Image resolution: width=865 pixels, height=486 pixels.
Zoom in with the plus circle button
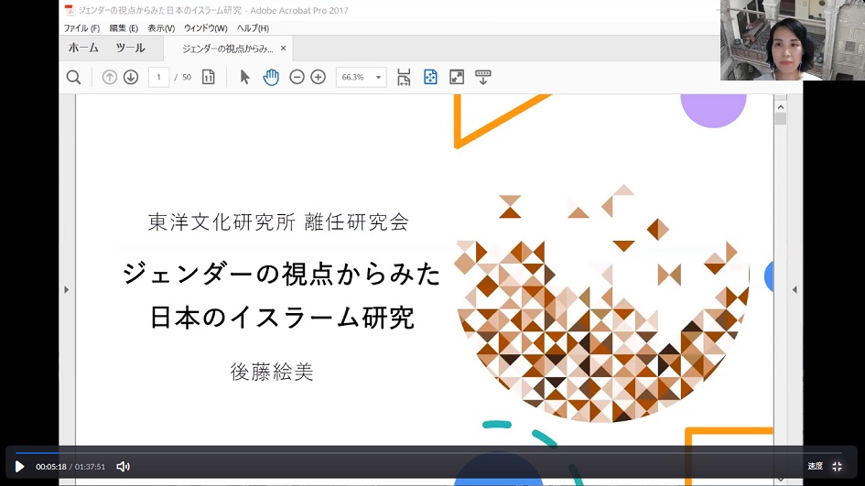(x=319, y=77)
